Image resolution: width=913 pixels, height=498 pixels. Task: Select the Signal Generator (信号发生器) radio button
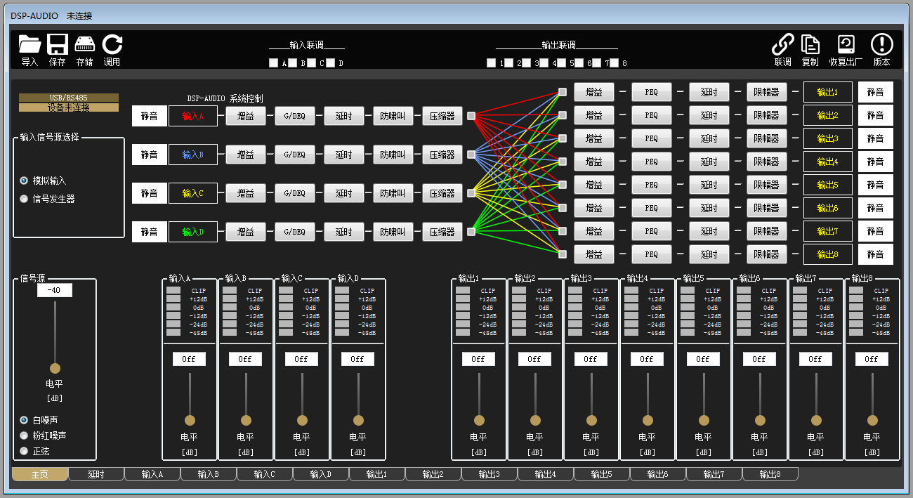pyautogui.click(x=25, y=199)
